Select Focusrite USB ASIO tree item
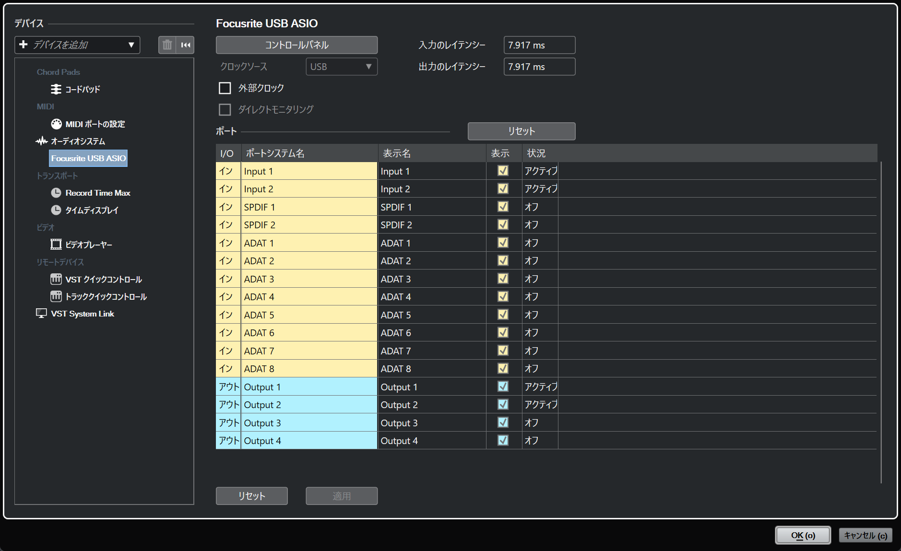This screenshot has width=901, height=551. [88, 158]
